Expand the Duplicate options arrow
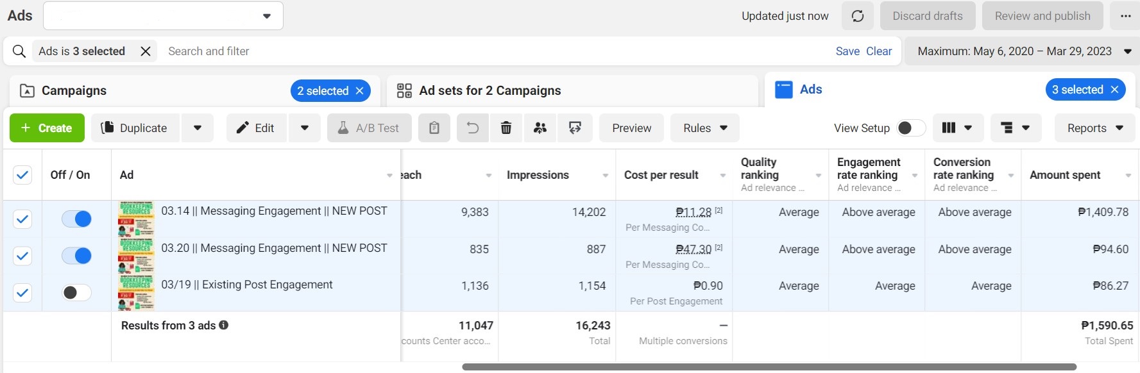 point(198,128)
